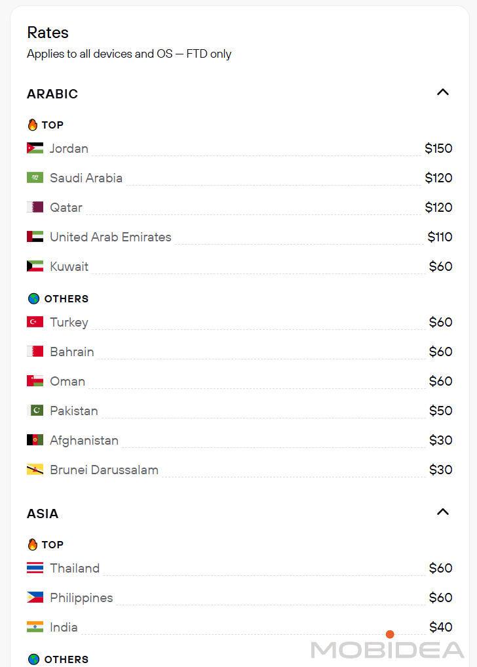
Task: Click the Saudi Arabia flag icon
Action: pos(35,178)
